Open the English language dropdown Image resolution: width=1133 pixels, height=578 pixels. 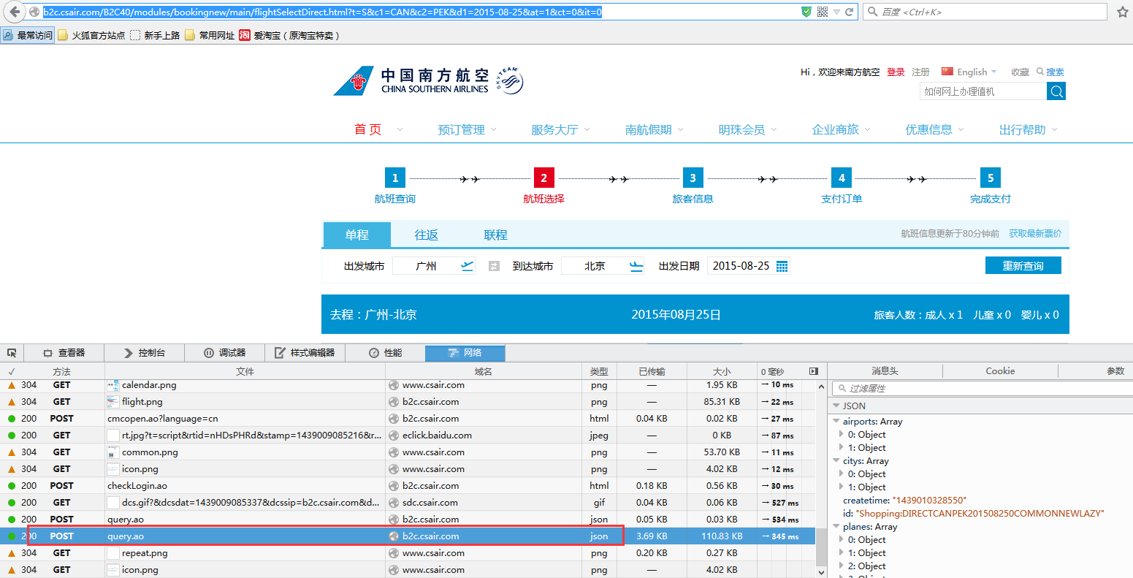pos(969,72)
